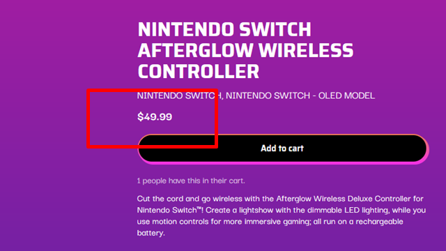Select the $49.99 price text

155,117
